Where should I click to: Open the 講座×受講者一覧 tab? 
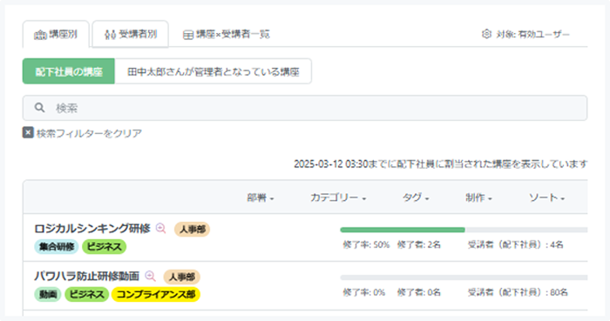point(226,34)
